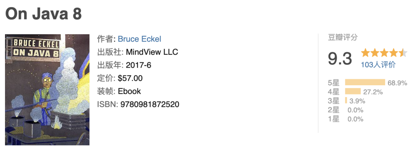Click the 豆瓣评分 heading

pyautogui.click(x=342, y=37)
